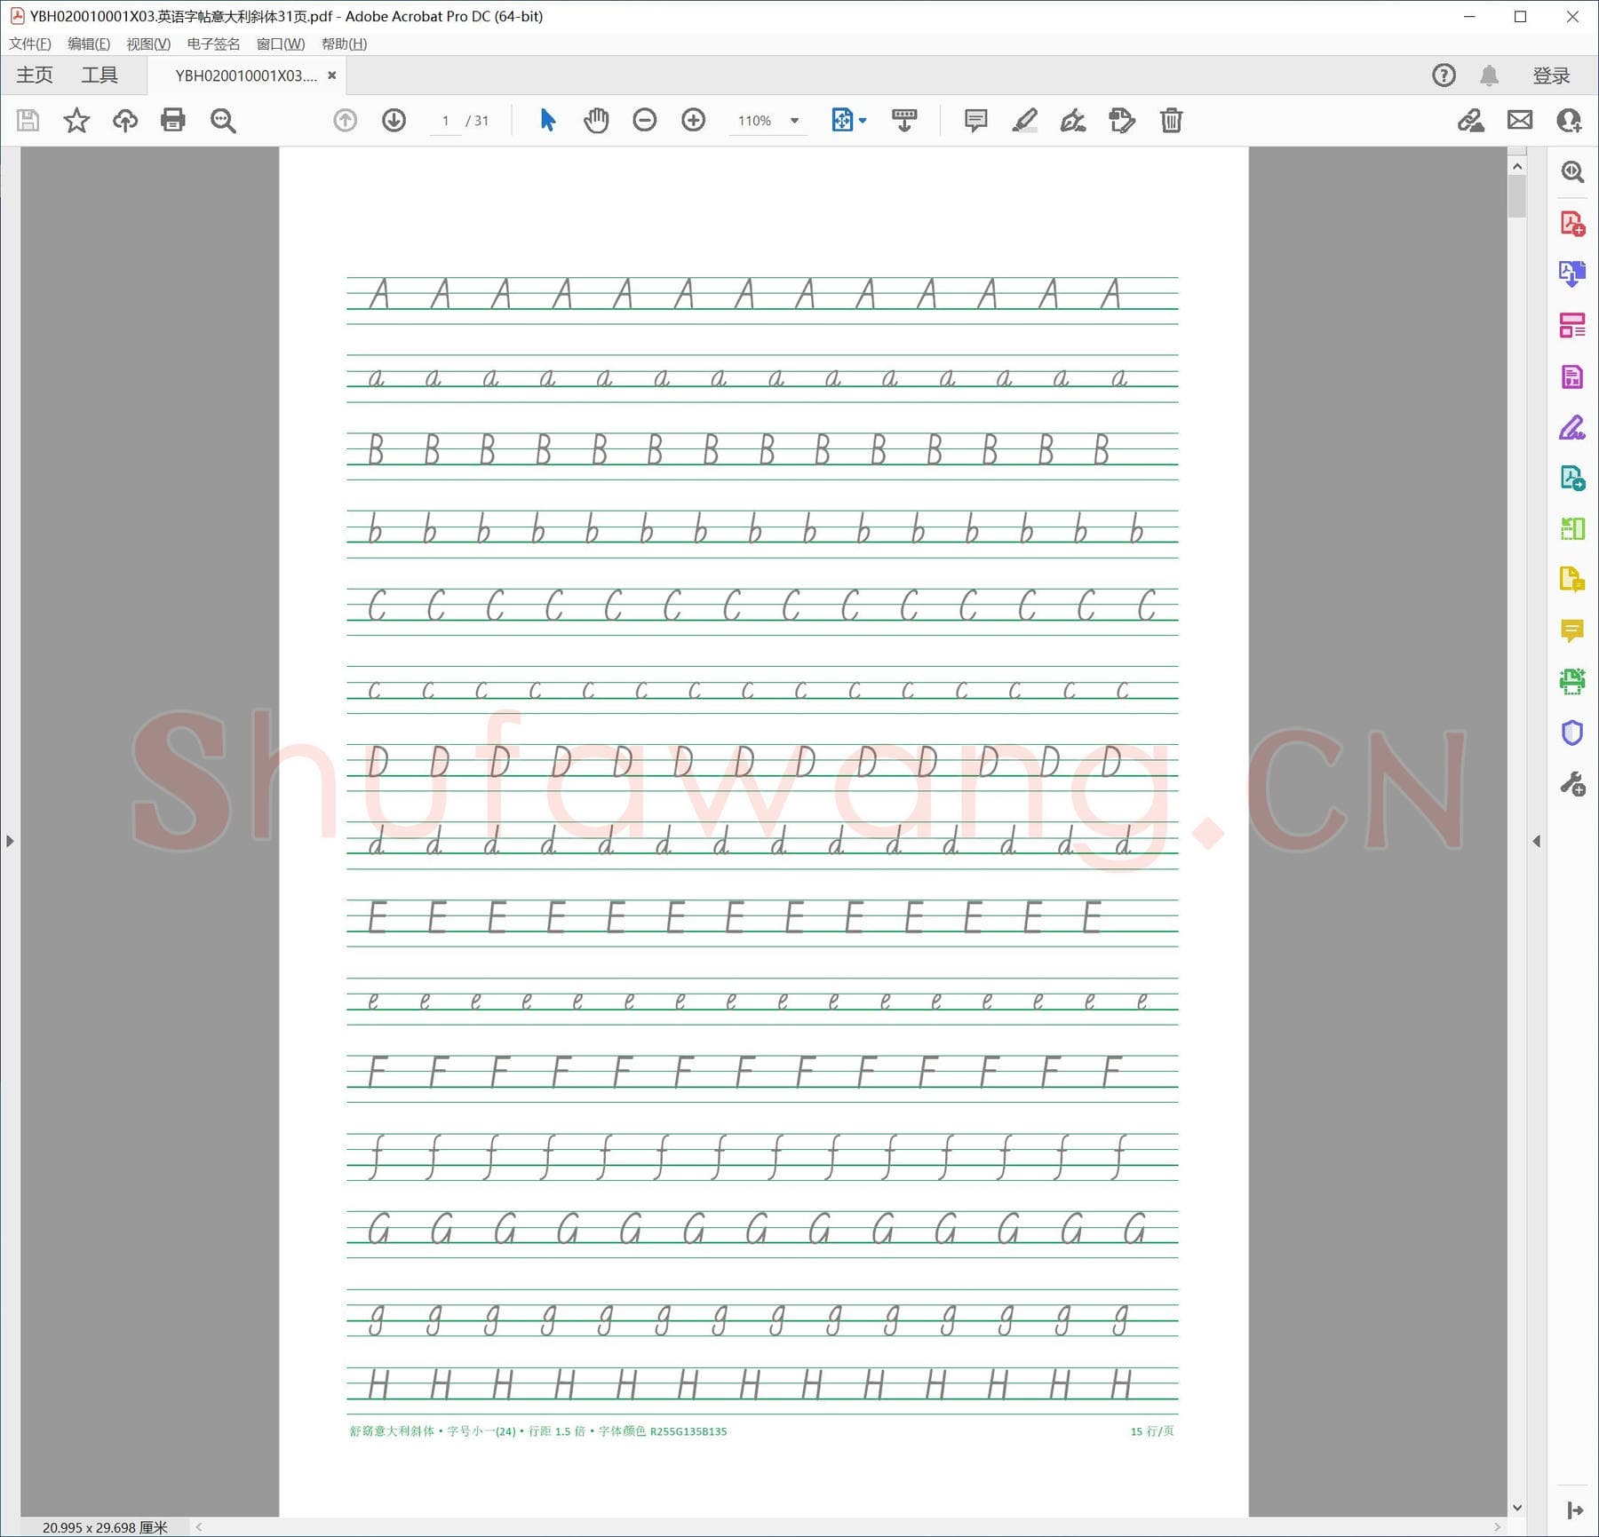Viewport: 1599px width, 1537px height.
Task: Send file by email
Action: [x=1520, y=120]
